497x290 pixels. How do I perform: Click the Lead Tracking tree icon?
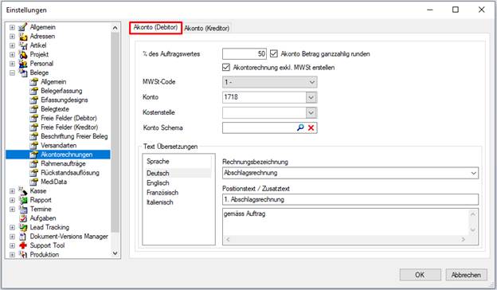(x=23, y=228)
